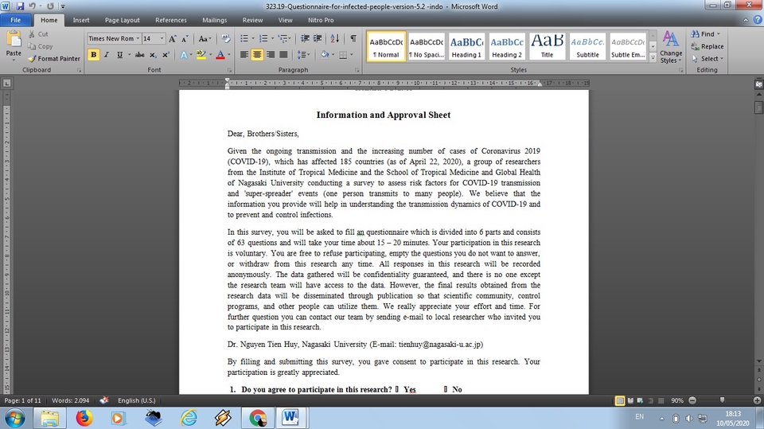Click the Replace button
This screenshot has height=429, width=764.
click(x=707, y=46)
